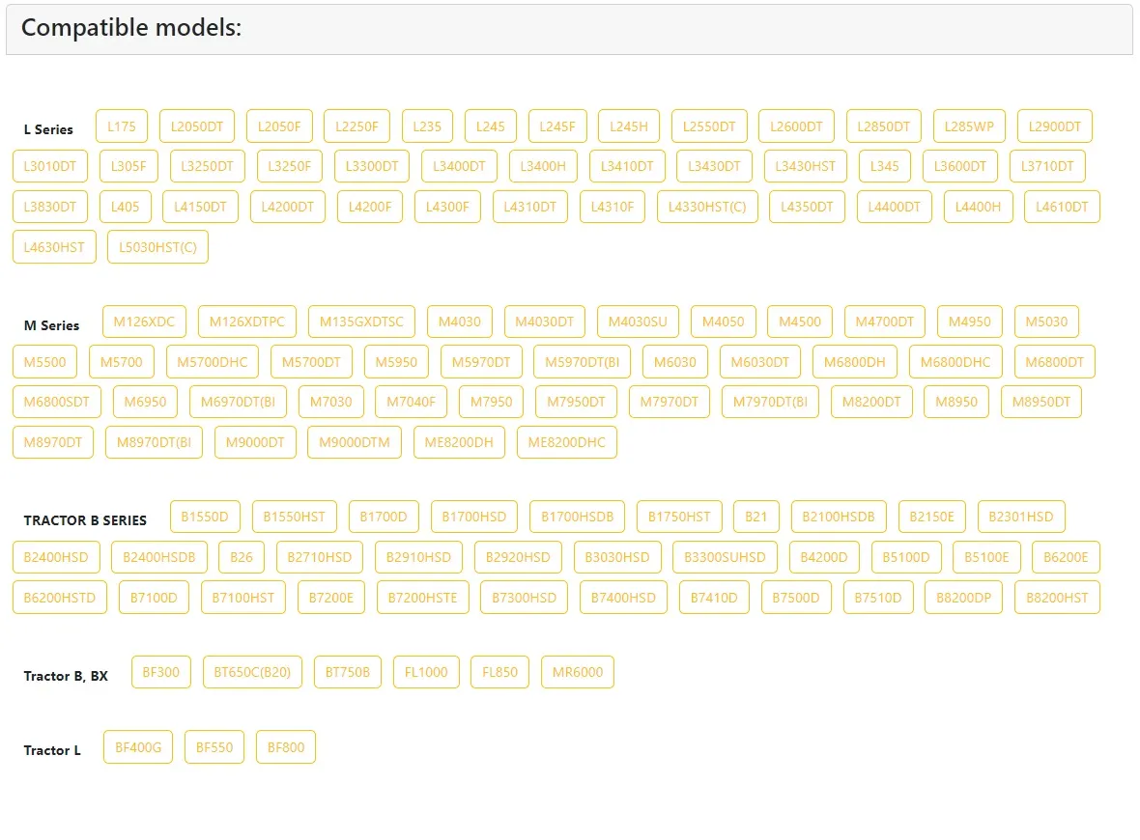Open the L4400H model tag
Screen dimensions: 1140x840
pyautogui.click(x=978, y=207)
